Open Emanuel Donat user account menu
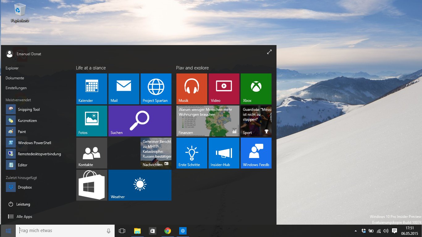Screen dimensions: 422x237 (x=23, y=54)
